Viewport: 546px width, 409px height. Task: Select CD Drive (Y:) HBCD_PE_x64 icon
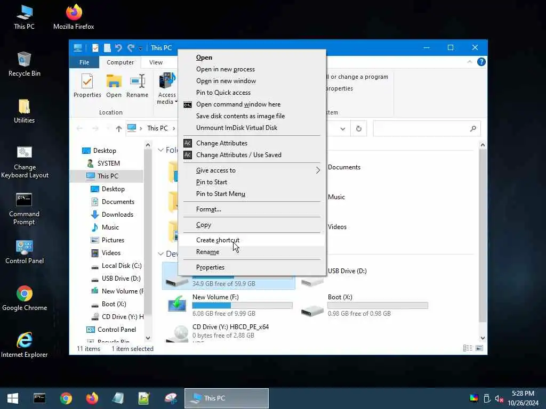point(177,333)
